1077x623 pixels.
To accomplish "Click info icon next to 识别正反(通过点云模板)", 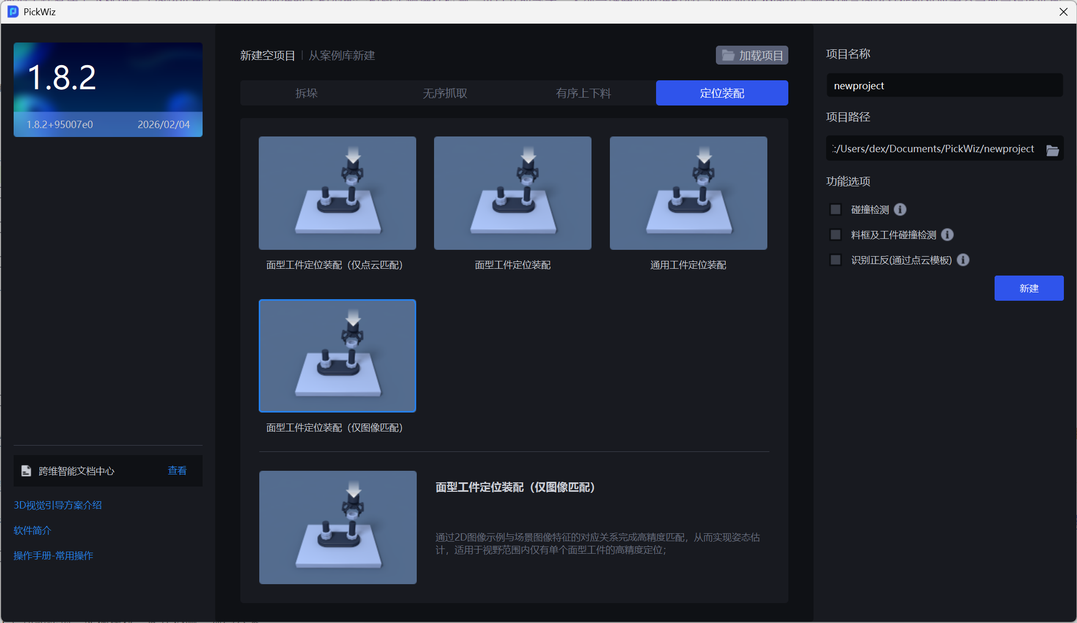I will click(963, 260).
